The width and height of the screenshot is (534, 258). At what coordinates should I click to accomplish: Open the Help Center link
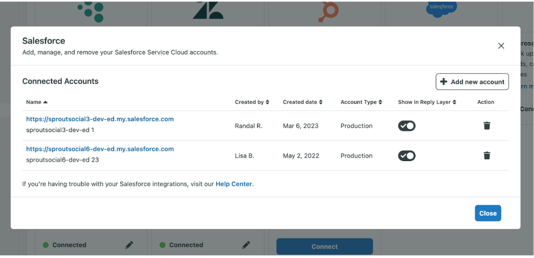tap(234, 184)
